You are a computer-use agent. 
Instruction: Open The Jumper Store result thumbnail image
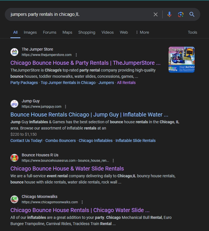(182, 60)
